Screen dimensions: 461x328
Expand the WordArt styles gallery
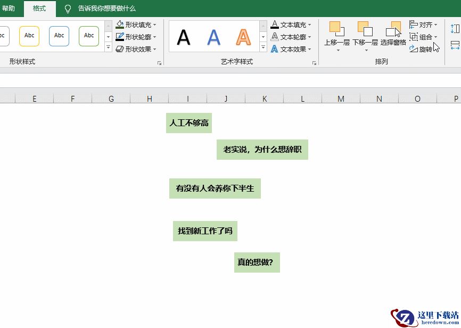pos(263,47)
